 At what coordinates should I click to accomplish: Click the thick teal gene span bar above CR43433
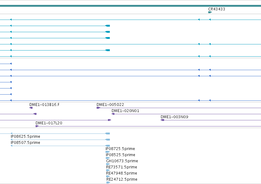(131, 6)
